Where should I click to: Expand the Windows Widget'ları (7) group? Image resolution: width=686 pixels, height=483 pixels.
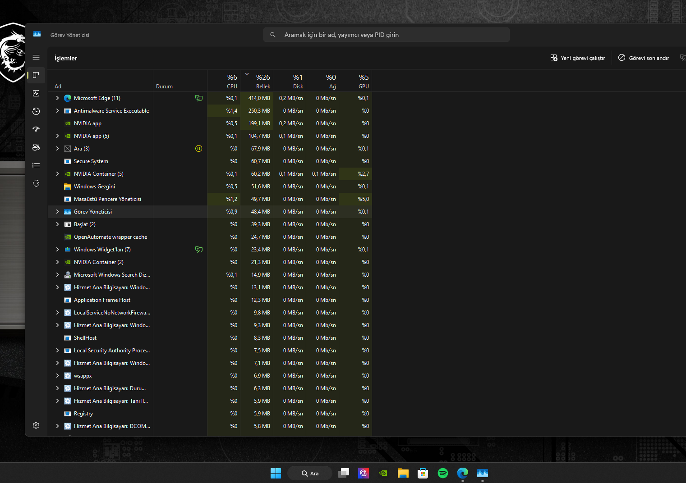point(57,250)
